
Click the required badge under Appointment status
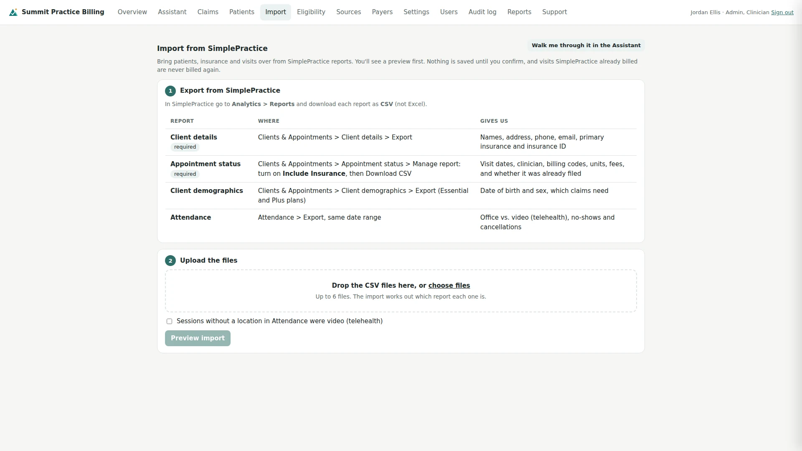(x=185, y=174)
